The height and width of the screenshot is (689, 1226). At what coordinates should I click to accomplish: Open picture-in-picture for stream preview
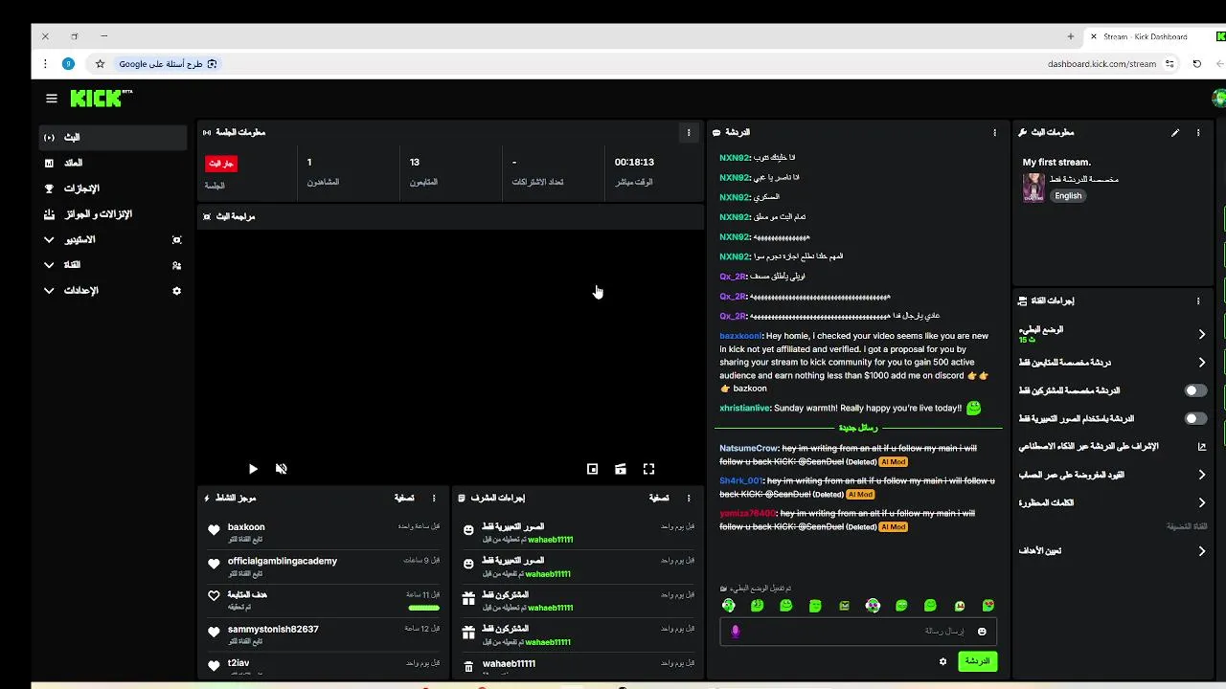pyautogui.click(x=592, y=469)
